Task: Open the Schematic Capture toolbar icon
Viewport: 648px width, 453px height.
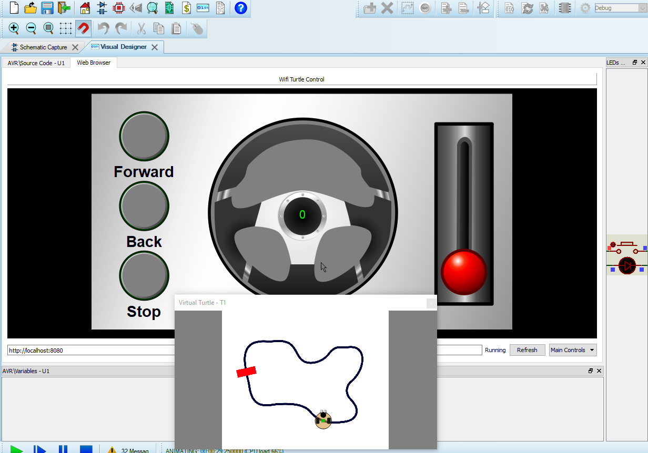Action: point(102,8)
